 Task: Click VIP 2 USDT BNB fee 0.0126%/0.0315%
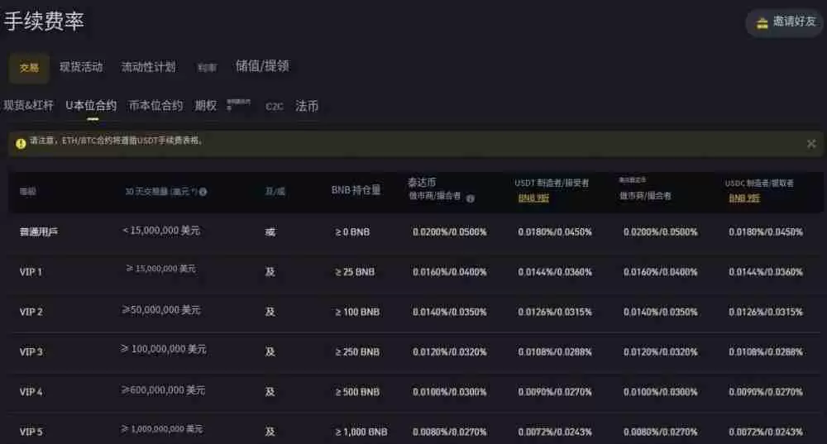tap(555, 313)
